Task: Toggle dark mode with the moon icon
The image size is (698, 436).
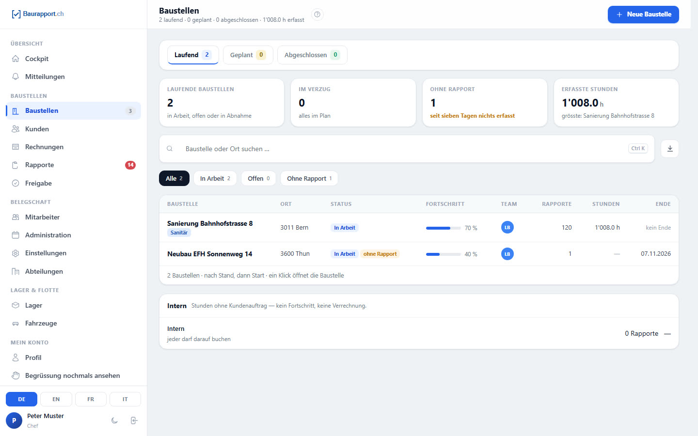Action: tap(114, 420)
